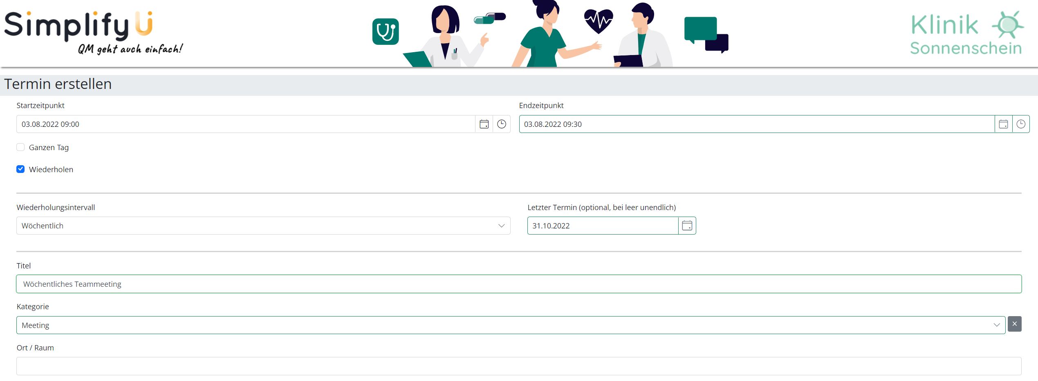This screenshot has height=381, width=1038.
Task: Click the Titel label
Action: 24,266
